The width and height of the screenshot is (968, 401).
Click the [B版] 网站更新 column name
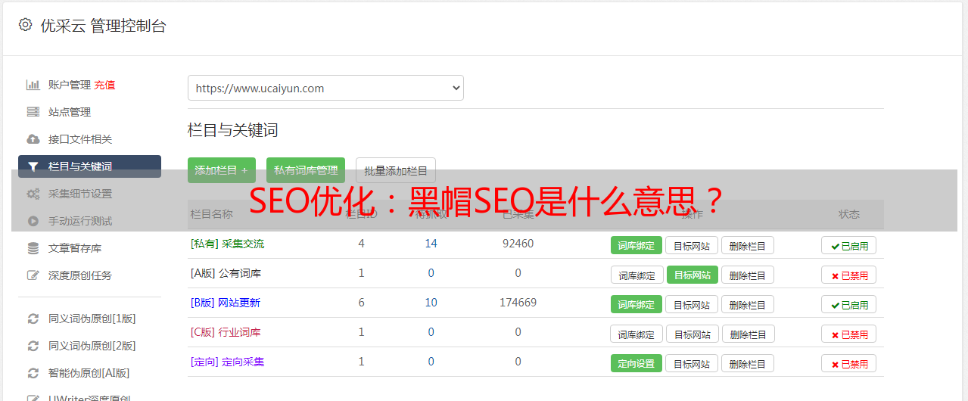pos(226,303)
